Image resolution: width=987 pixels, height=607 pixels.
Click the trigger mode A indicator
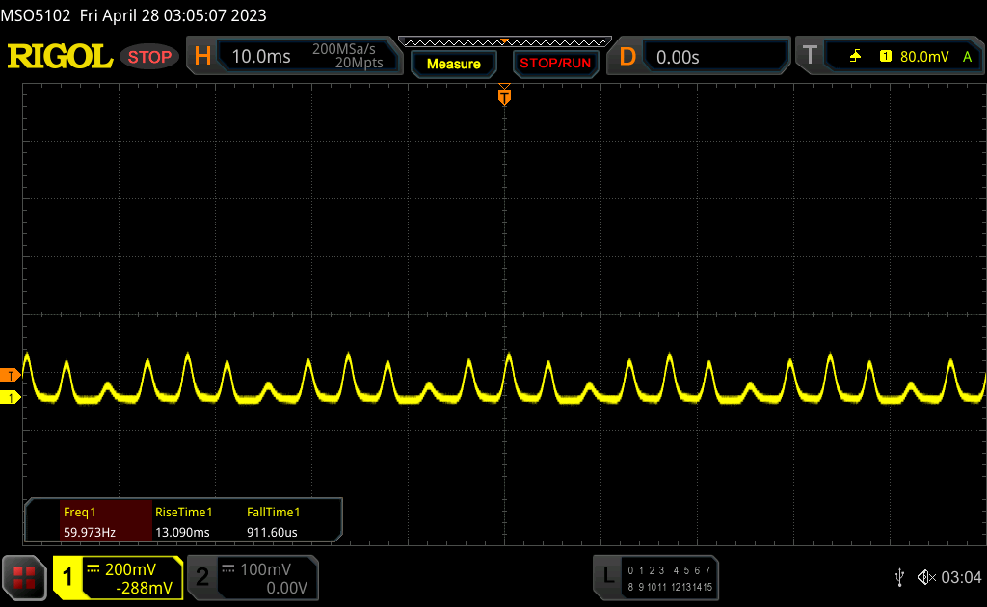(967, 57)
